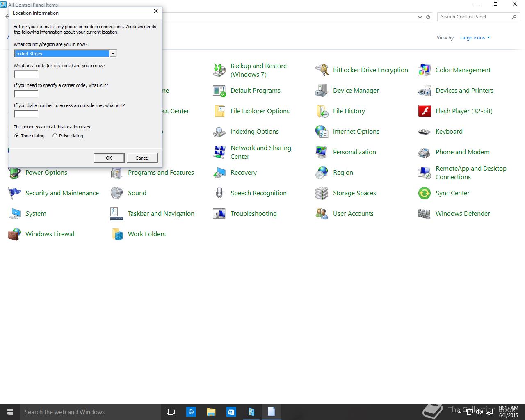Screen dimensions: 525x420
Task: Click the Devices and Printers icon
Action: point(425,91)
